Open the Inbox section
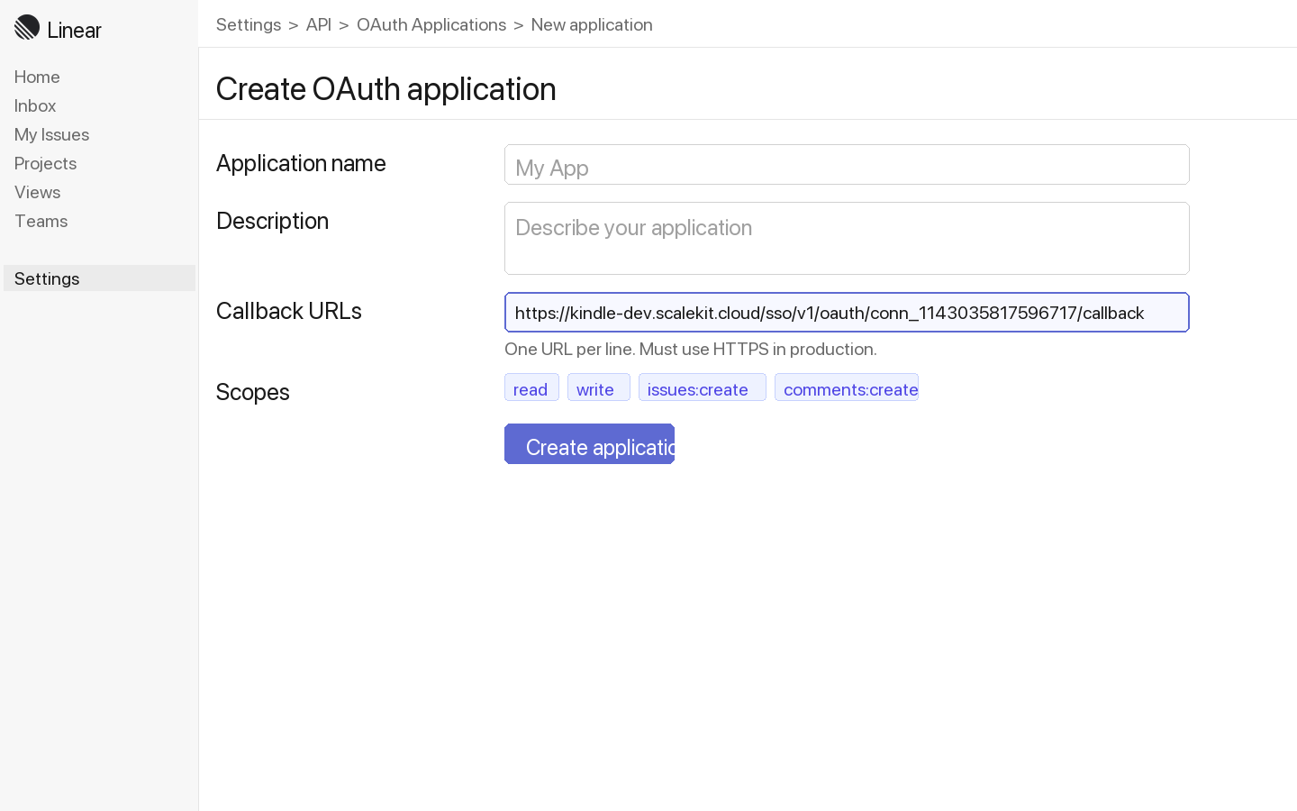 tap(34, 105)
